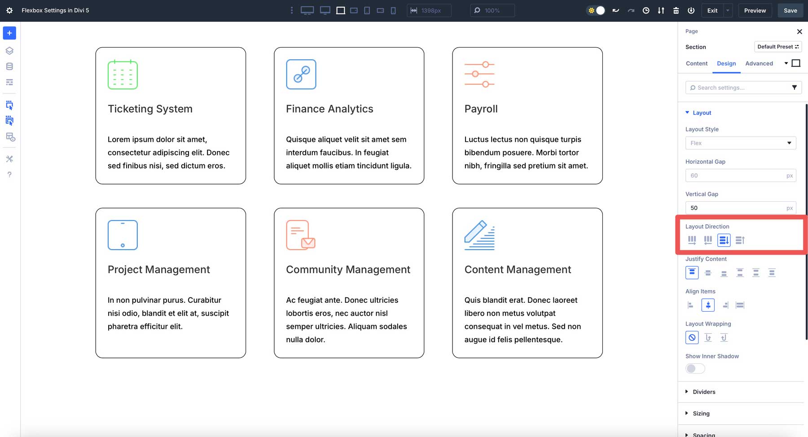Open the Layers panel icon in sidebar
The width and height of the screenshot is (808, 437).
(x=9, y=51)
